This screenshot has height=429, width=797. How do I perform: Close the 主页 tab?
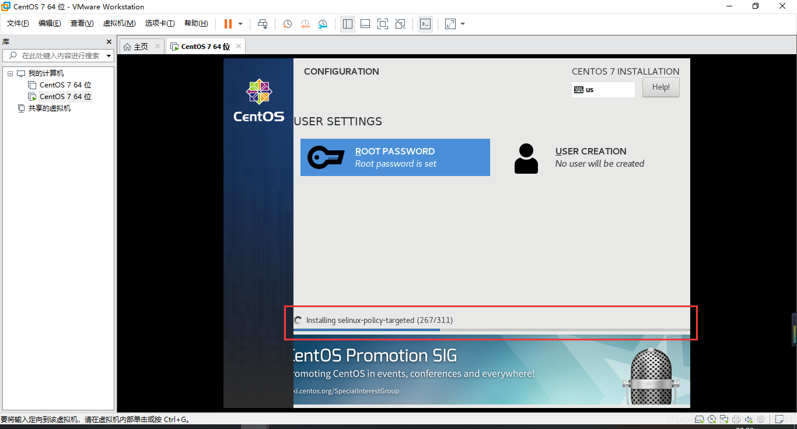pyautogui.click(x=158, y=46)
